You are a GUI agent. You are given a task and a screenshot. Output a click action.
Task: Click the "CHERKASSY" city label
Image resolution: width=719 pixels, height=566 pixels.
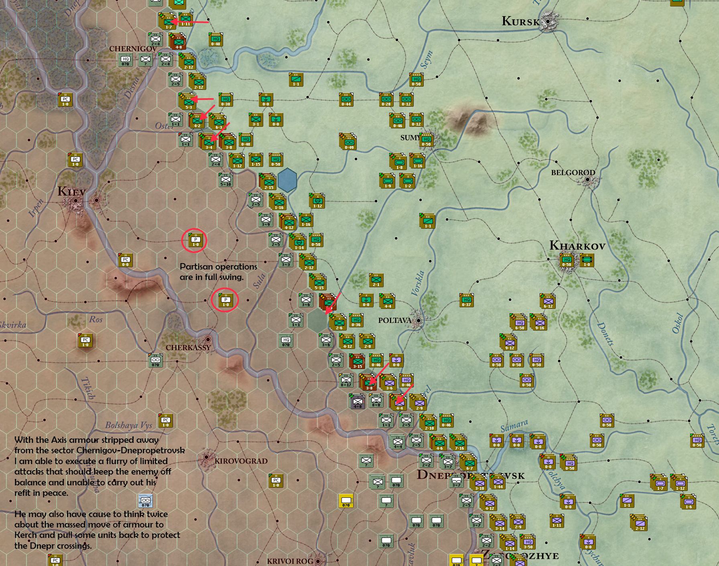tap(188, 347)
